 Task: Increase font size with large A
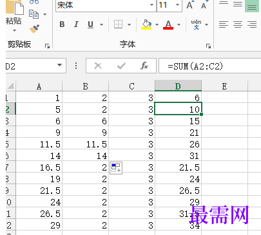click(x=190, y=5)
